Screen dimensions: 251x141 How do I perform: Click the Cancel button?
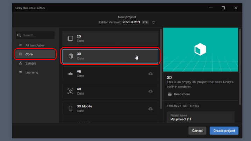point(197,131)
